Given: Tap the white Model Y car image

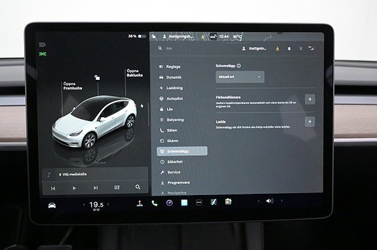Looking at the screenshot, I should (x=94, y=122).
